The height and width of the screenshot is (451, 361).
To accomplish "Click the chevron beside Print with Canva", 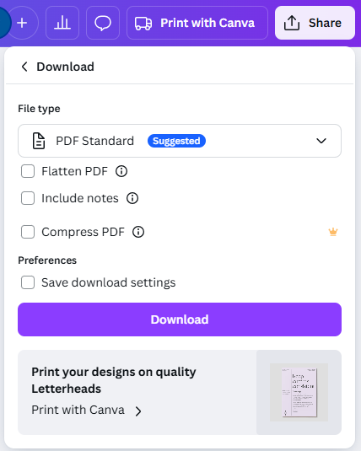I will (138, 411).
